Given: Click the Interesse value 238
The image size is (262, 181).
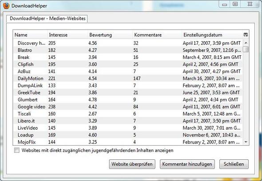Looking at the screenshot, I should click(x=52, y=107).
